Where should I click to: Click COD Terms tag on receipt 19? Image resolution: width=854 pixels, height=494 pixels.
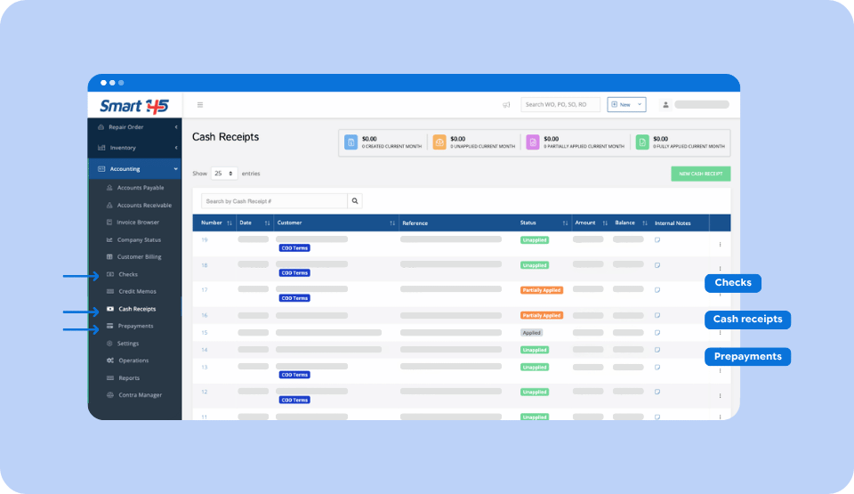tap(294, 248)
